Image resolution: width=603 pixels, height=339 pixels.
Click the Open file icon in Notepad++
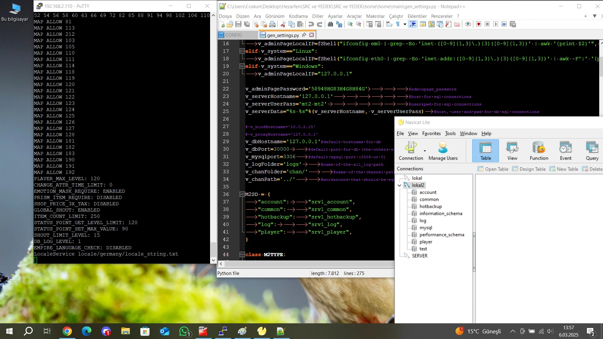coord(230,24)
